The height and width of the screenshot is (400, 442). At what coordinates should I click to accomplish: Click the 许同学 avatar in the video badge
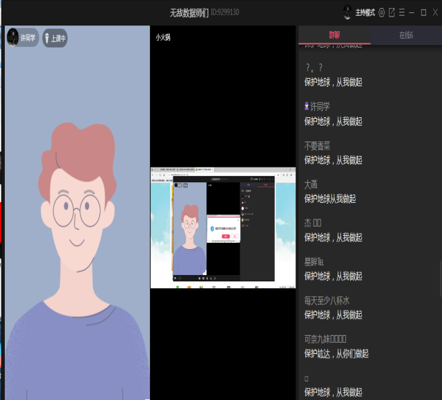click(x=13, y=38)
